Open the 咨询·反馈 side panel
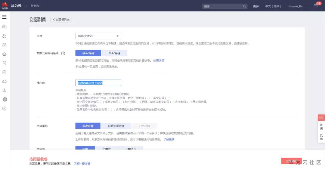Viewport: 325px width, 170px height. coord(321,131)
